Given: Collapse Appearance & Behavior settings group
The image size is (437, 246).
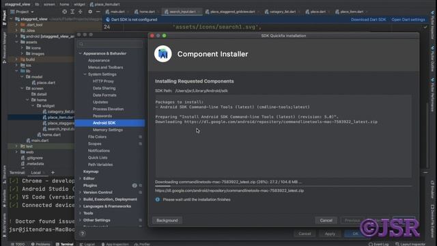Looking at the screenshot, I should pyautogui.click(x=81, y=53).
